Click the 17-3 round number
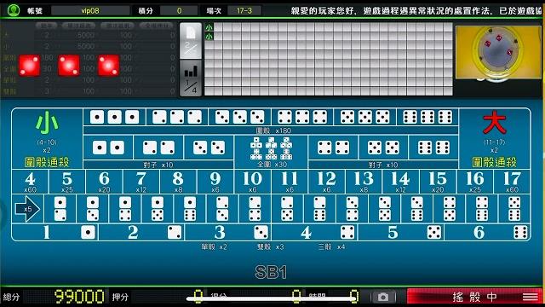Screen dimensions: 545x307 coord(244,10)
